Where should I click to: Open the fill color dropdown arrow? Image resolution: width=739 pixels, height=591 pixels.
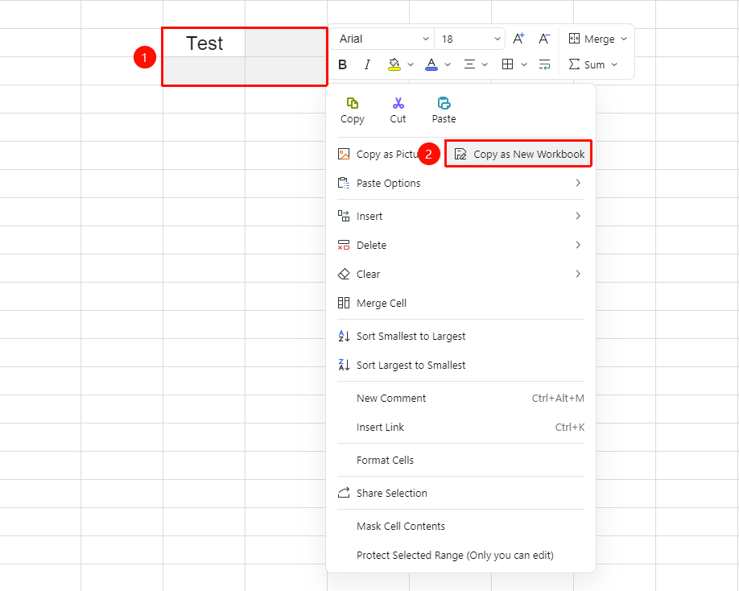click(411, 64)
